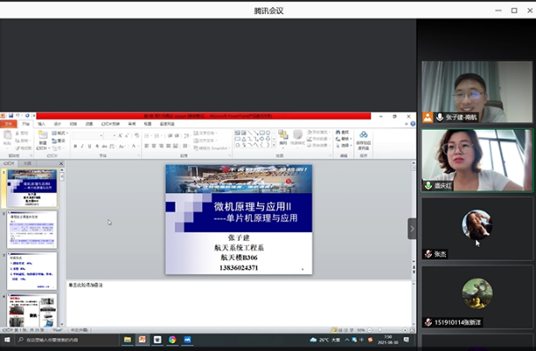The image size is (536, 351).
Task: Open the 文件 (File) ribbon tab
Action: [8, 124]
